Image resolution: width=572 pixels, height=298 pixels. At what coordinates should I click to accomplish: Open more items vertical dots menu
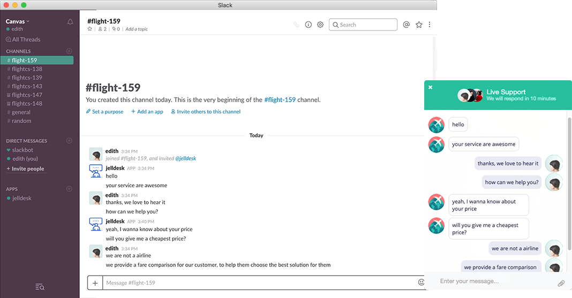[x=430, y=25]
